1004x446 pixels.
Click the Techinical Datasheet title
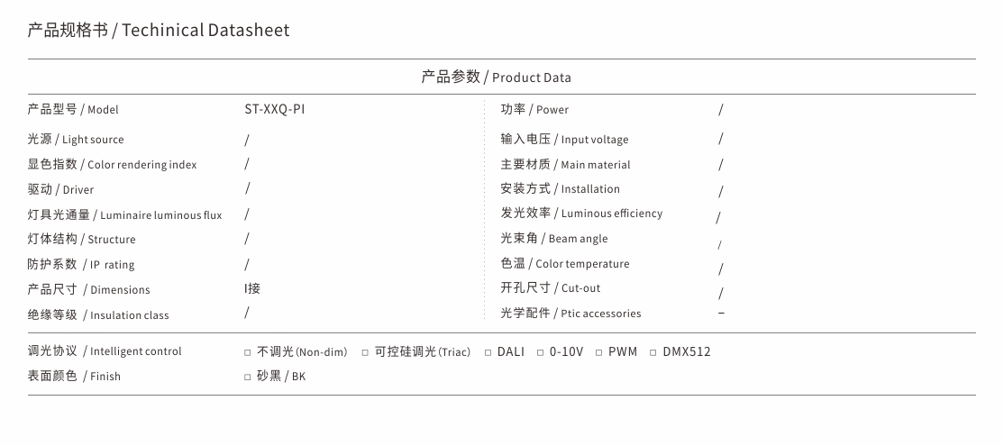coord(158,30)
